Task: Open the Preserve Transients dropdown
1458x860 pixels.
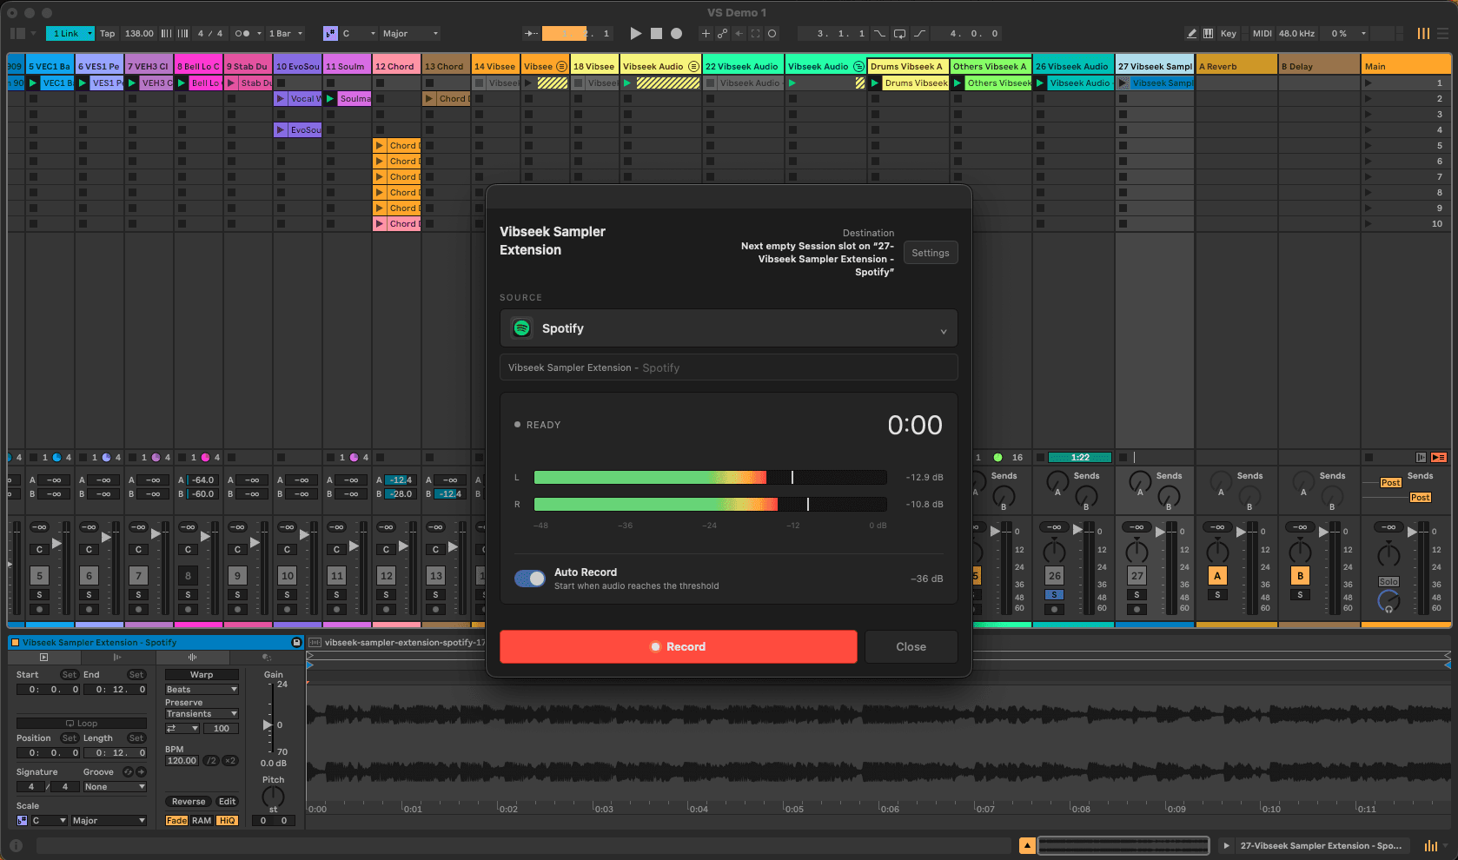Action: coord(202,713)
